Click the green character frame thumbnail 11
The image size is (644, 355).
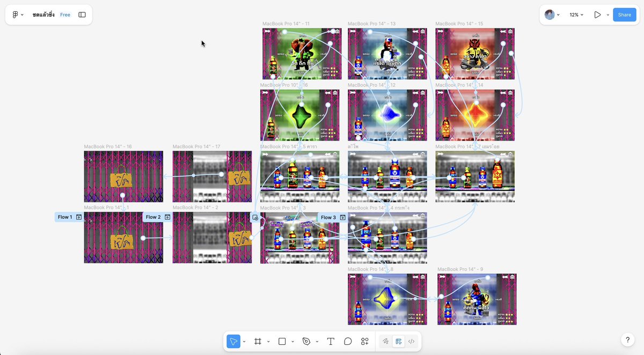click(x=302, y=54)
